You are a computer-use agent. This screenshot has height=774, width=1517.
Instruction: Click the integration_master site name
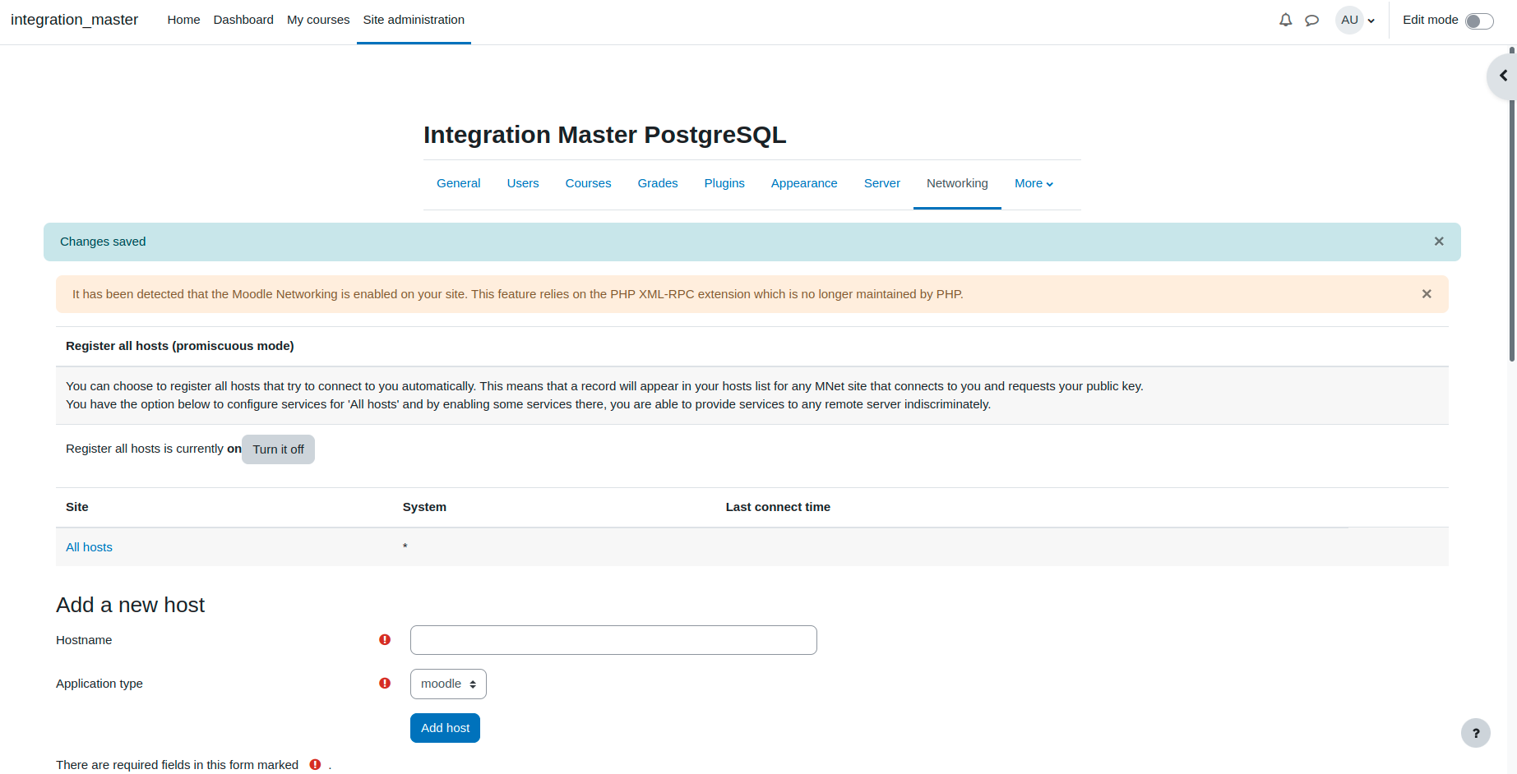click(x=74, y=20)
